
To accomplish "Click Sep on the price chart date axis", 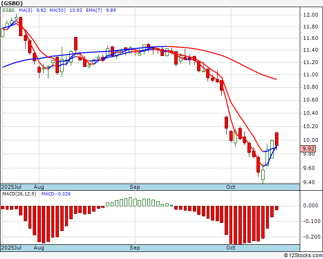I will pyautogui.click(x=135, y=187).
